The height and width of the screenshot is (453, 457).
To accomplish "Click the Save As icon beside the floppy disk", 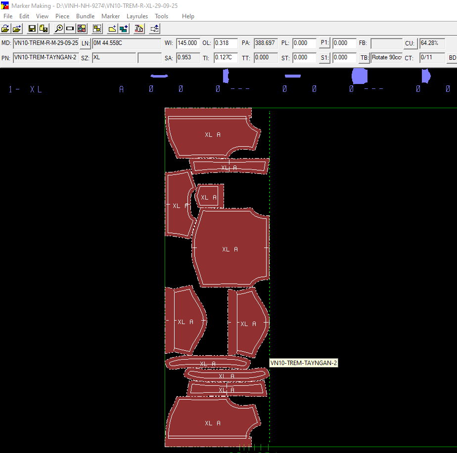I will click(x=44, y=29).
